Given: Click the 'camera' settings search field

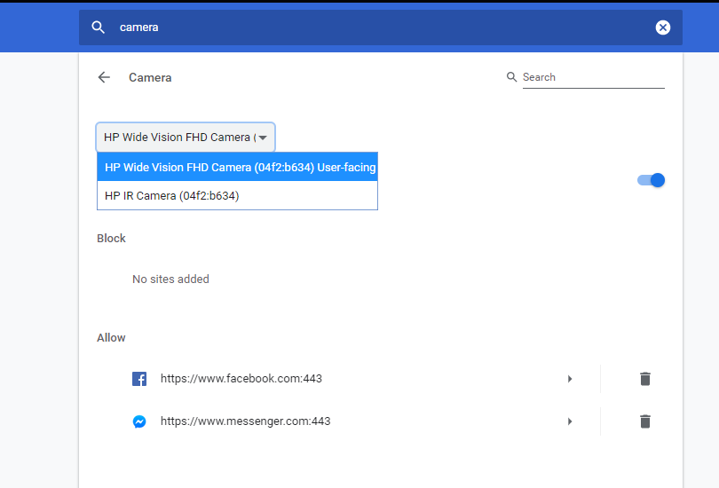Looking at the screenshot, I should pos(381,28).
